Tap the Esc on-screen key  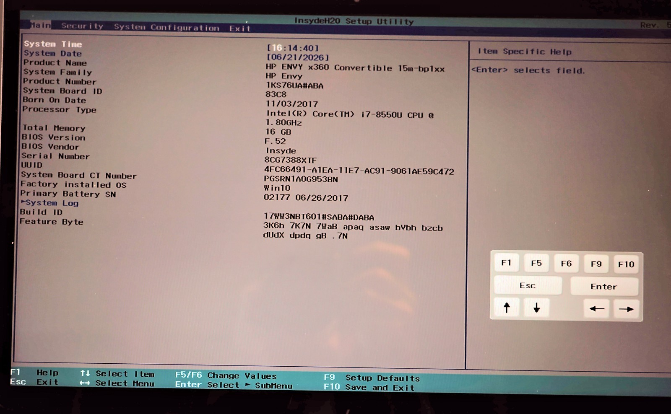(x=528, y=285)
